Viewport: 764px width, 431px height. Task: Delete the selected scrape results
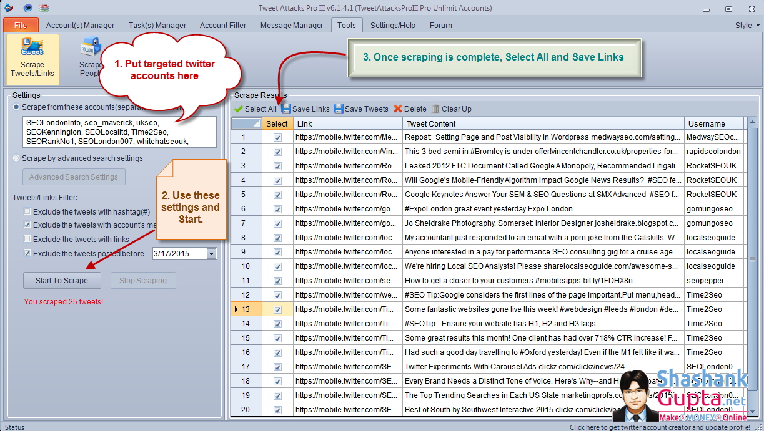[410, 109]
